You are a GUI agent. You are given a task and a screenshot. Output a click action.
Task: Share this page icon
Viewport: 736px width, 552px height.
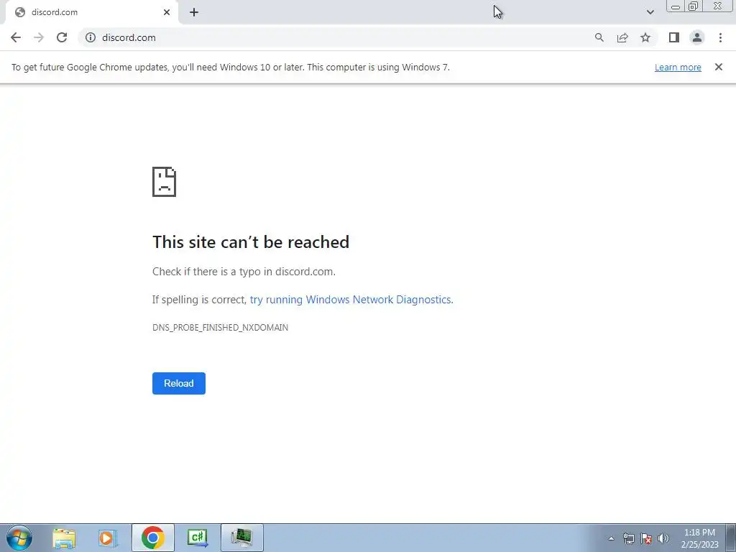coord(622,37)
